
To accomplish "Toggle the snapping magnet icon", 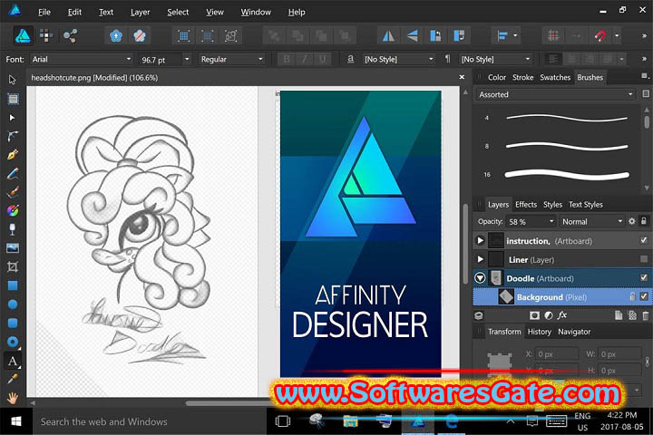I will (599, 36).
